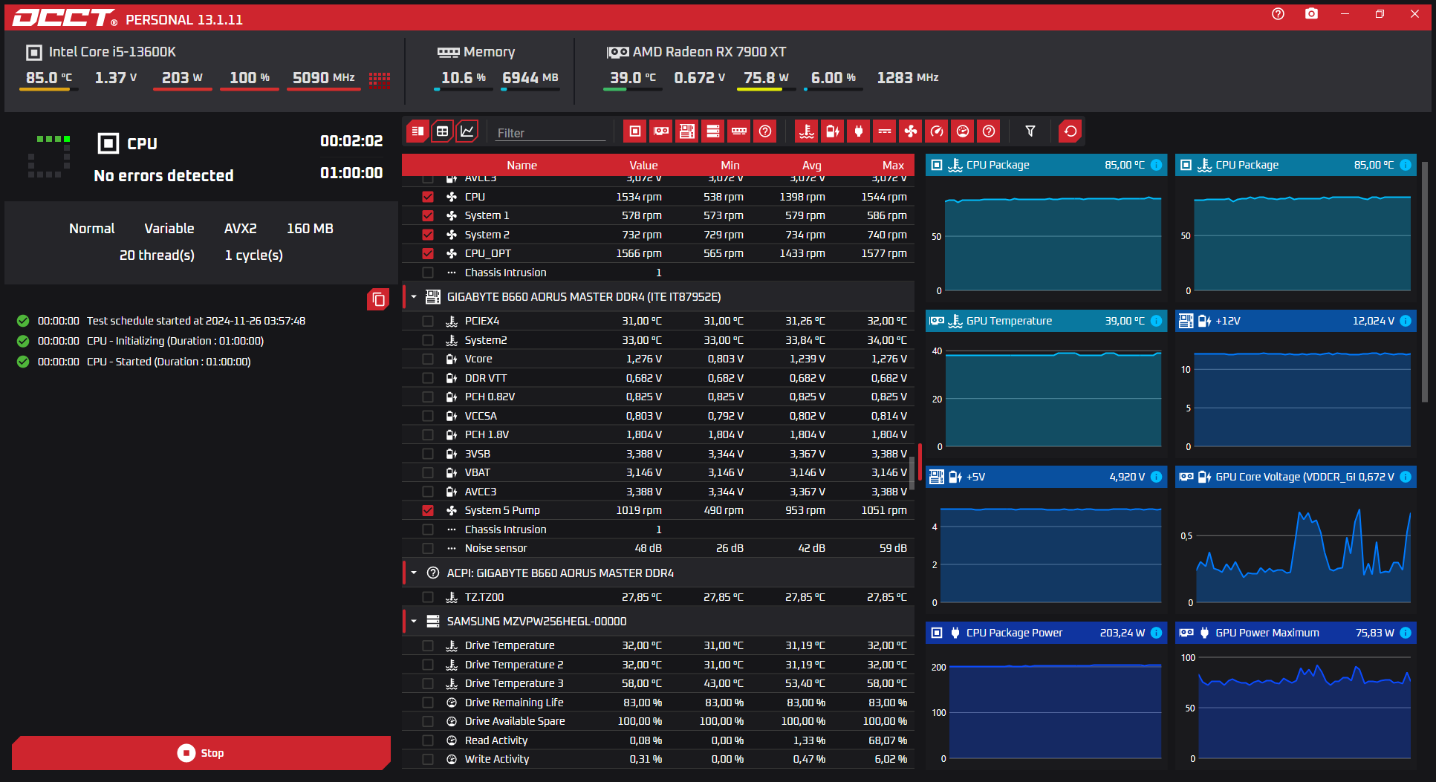Collapse the SAMSUNG MZVPW256HEGL group
Viewport: 1436px width, 782px height.
tap(414, 621)
